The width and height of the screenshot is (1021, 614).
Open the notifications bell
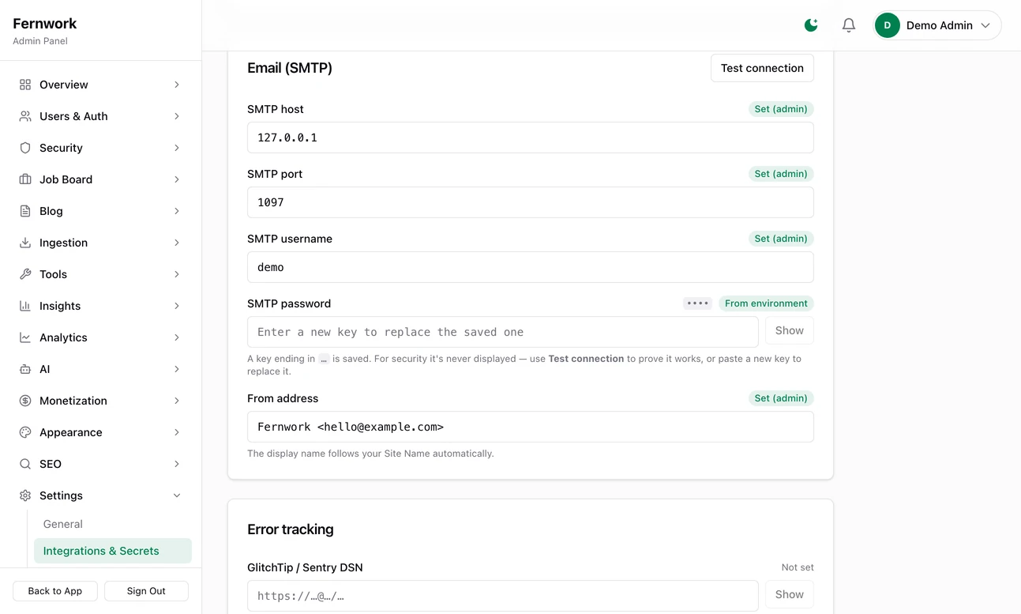pyautogui.click(x=849, y=25)
